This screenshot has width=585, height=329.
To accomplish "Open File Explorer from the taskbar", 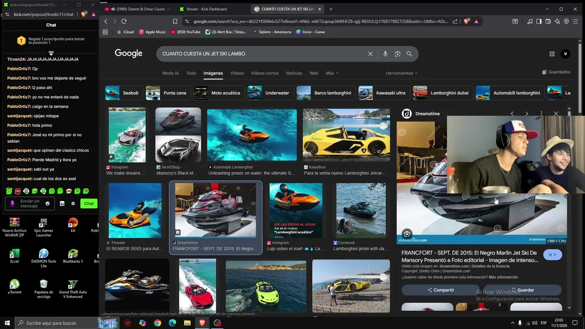I will tap(187, 323).
